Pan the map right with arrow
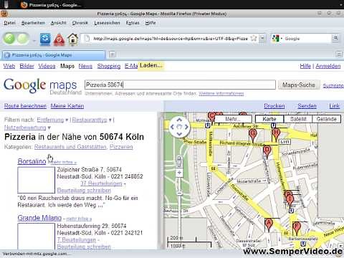Screen dimensions: 344x258 click(186, 127)
